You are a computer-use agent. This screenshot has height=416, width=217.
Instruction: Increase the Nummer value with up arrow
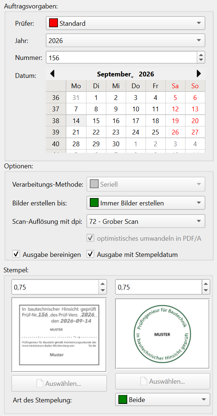coord(201,55)
